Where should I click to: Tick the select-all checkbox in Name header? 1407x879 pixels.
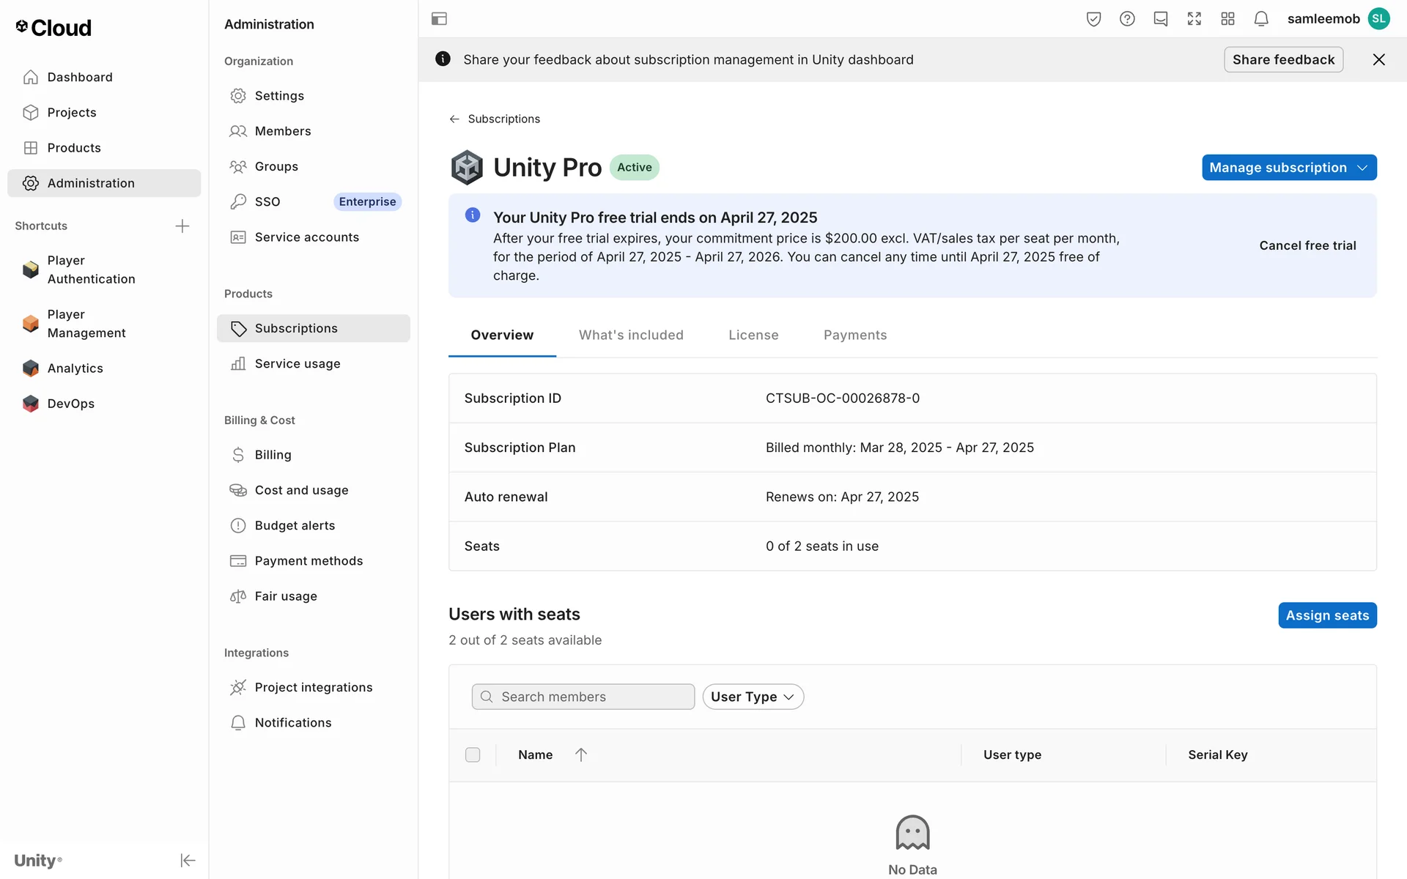tap(473, 754)
